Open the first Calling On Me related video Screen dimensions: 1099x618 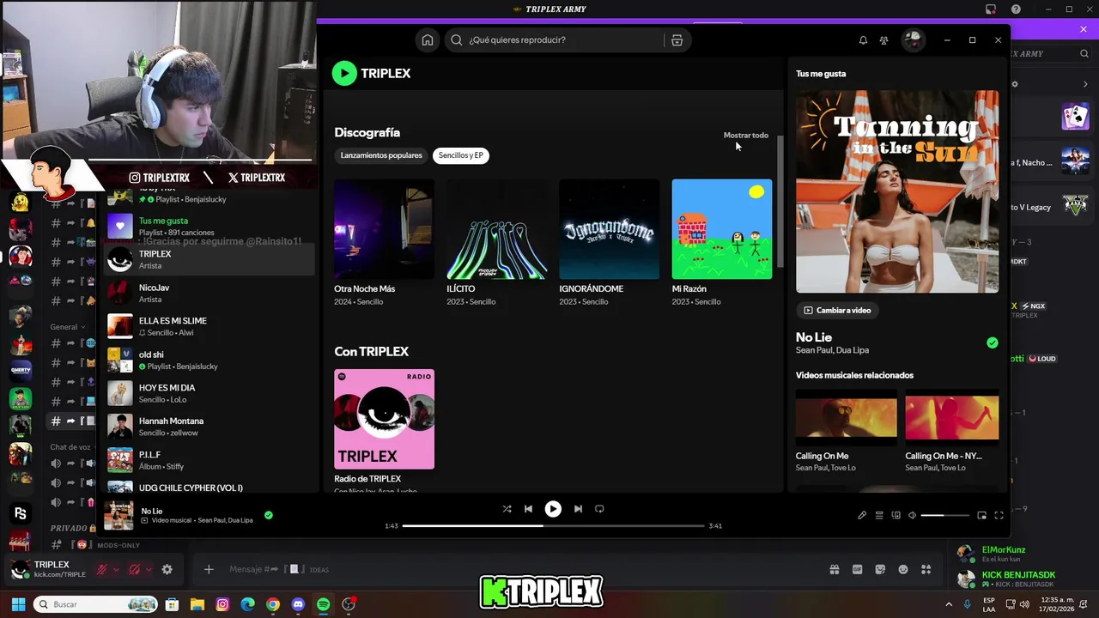(846, 417)
